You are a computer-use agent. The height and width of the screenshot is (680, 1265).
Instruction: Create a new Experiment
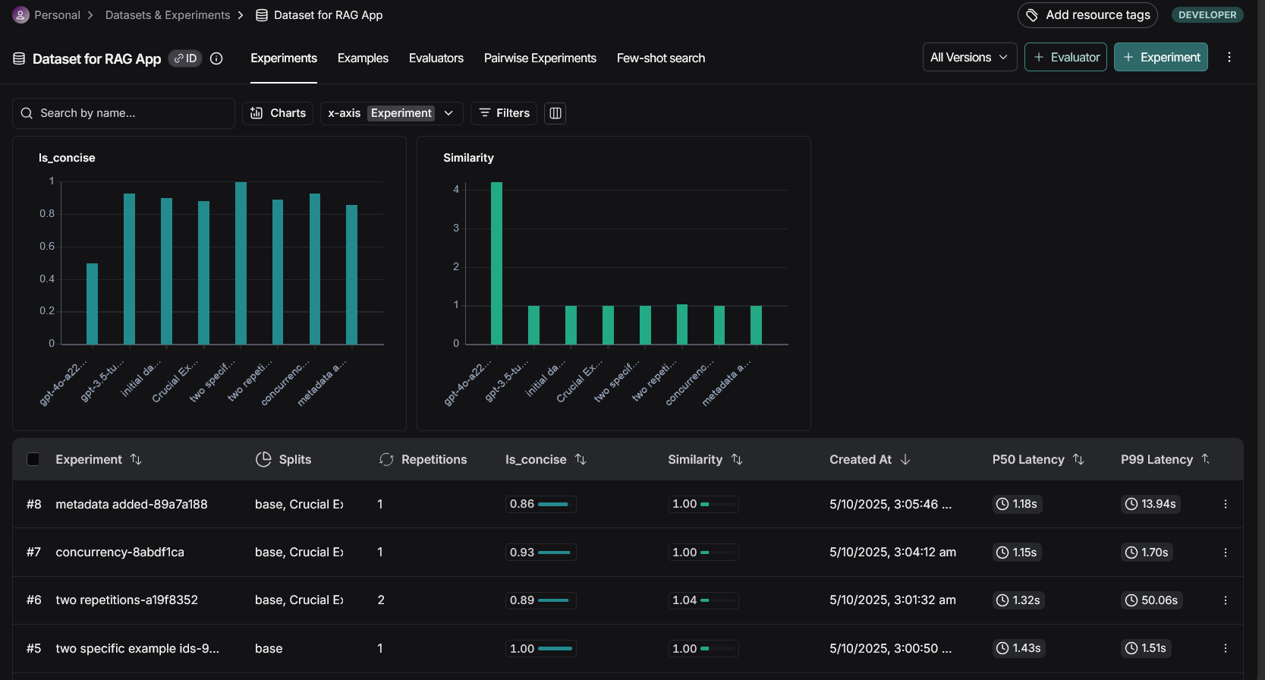[x=1161, y=57]
